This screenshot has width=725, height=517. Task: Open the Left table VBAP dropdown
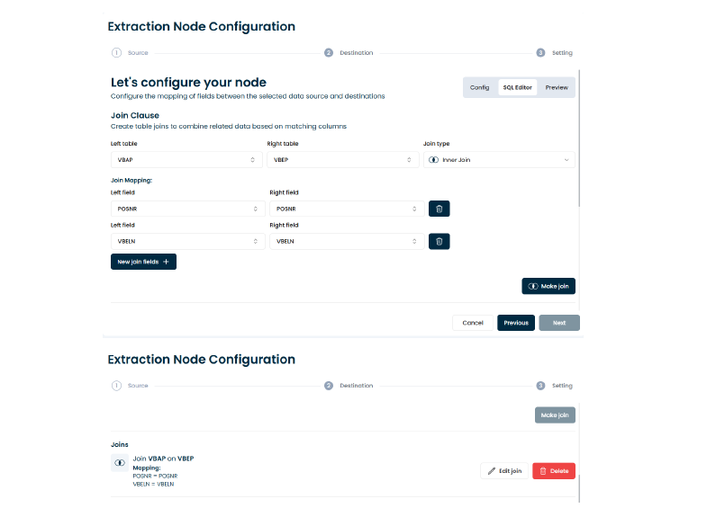[186, 159]
